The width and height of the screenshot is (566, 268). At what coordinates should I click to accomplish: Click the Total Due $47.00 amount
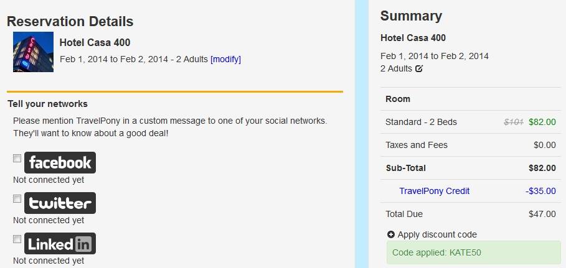(542, 214)
